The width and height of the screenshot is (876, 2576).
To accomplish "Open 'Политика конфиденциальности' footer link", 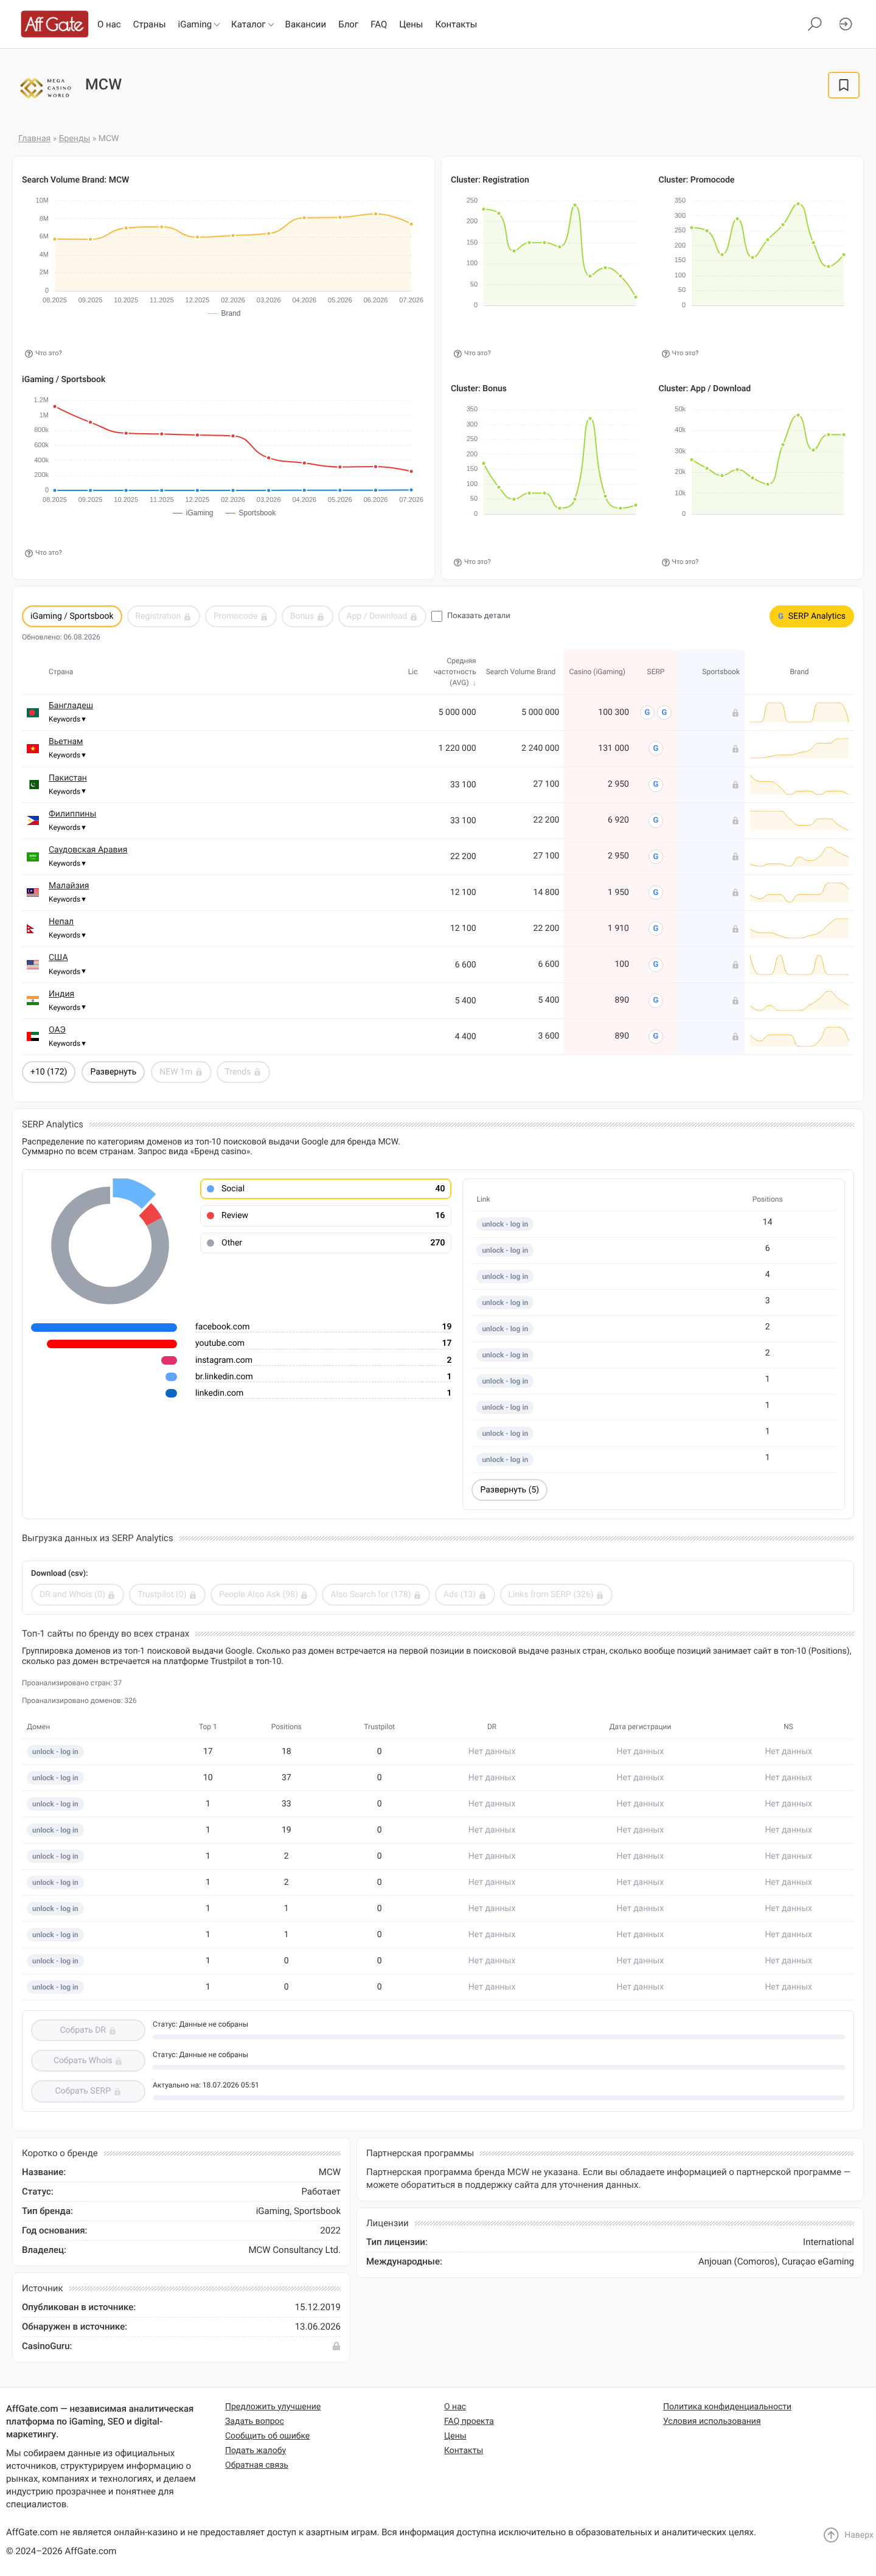I will click(x=727, y=2407).
